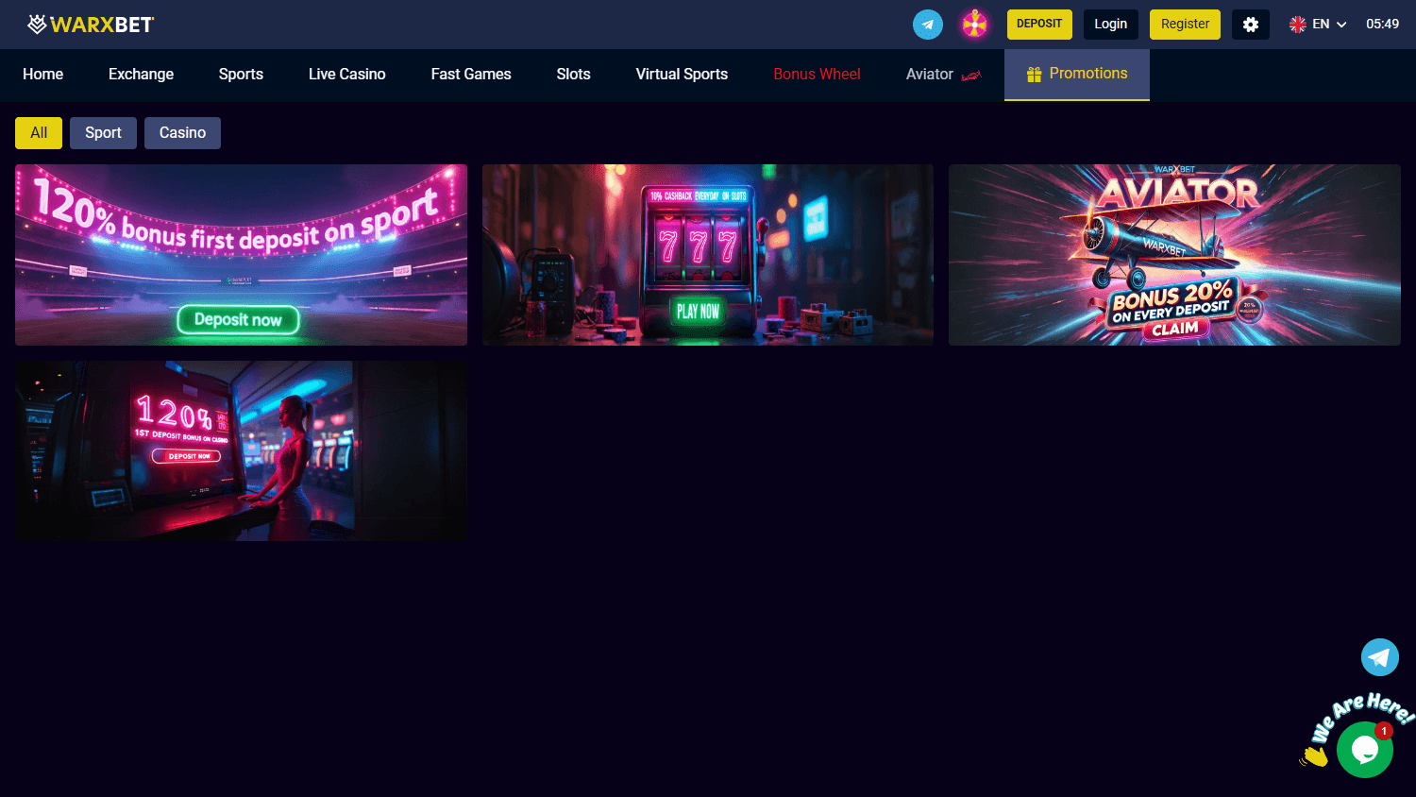Image resolution: width=1416 pixels, height=797 pixels.
Task: Click Deposit now on the sport banner
Action: 238,320
